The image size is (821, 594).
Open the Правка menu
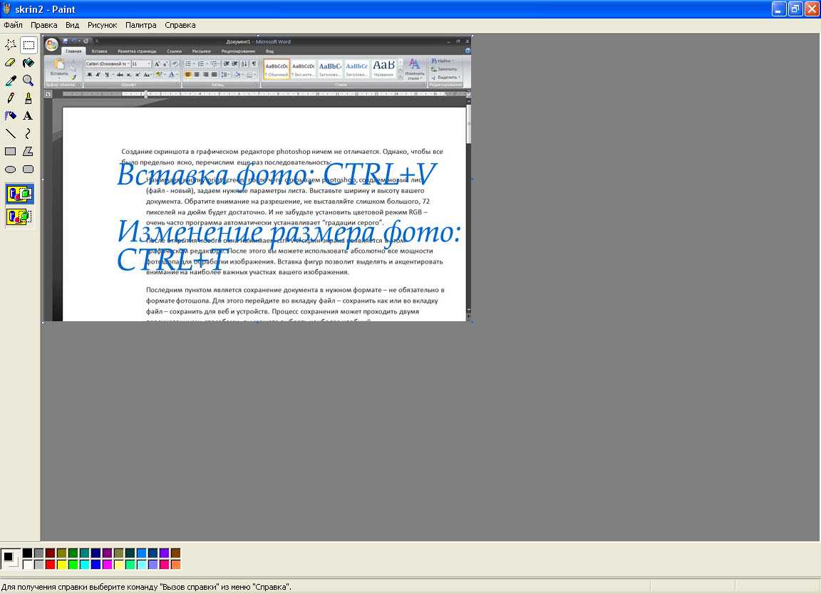pyautogui.click(x=44, y=25)
